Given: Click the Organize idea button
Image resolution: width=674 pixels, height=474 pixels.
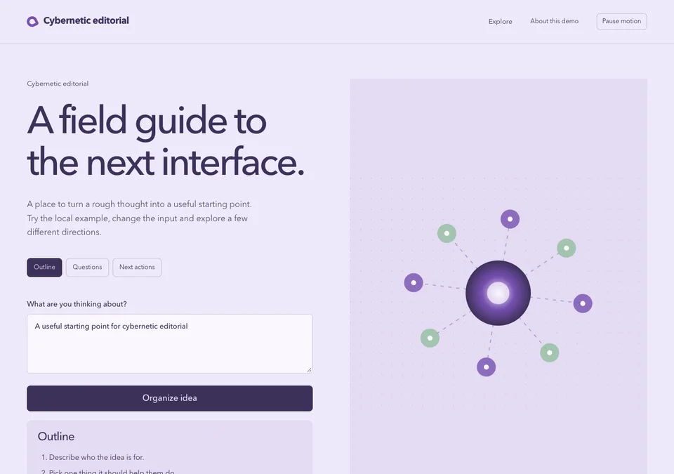Looking at the screenshot, I should click(170, 398).
